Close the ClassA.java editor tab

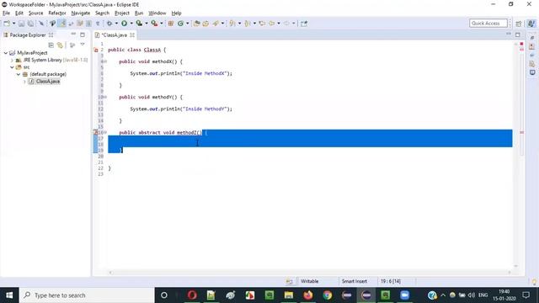[x=132, y=35]
